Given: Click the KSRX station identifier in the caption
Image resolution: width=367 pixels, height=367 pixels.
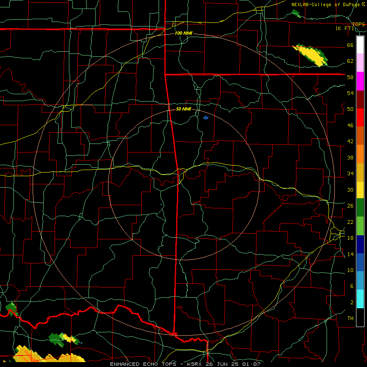Looking at the screenshot, I should [x=195, y=364].
